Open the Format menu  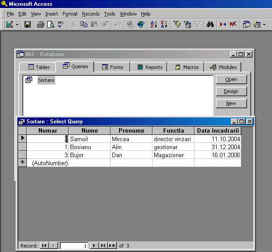[x=70, y=14]
